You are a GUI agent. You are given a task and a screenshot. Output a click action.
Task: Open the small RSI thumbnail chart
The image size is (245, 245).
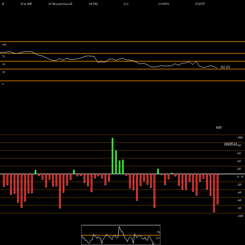pos(121,235)
